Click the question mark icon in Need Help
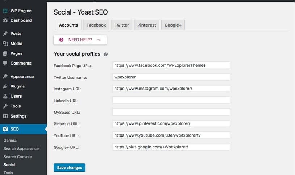The width and height of the screenshot is (295, 175). tap(61, 40)
